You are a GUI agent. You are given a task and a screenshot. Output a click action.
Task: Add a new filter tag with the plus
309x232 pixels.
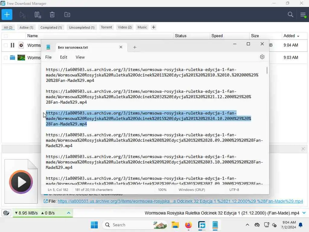click(x=154, y=27)
